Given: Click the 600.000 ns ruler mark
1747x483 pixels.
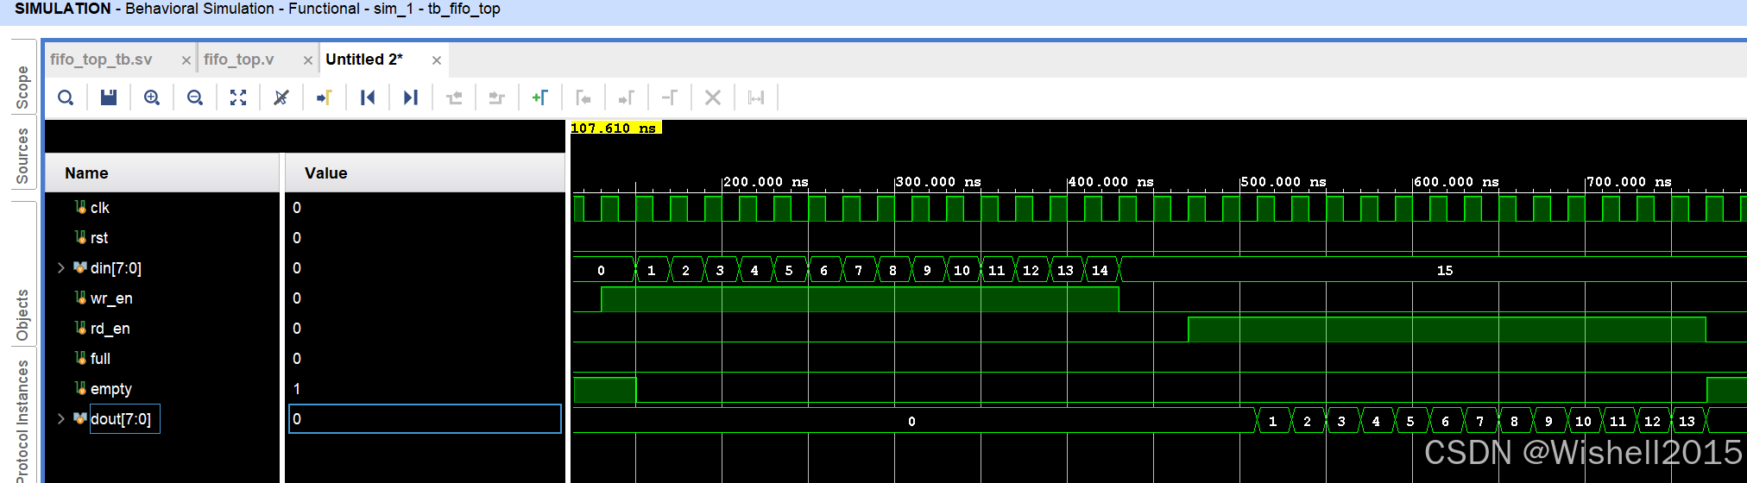Looking at the screenshot, I should (x=1456, y=182).
